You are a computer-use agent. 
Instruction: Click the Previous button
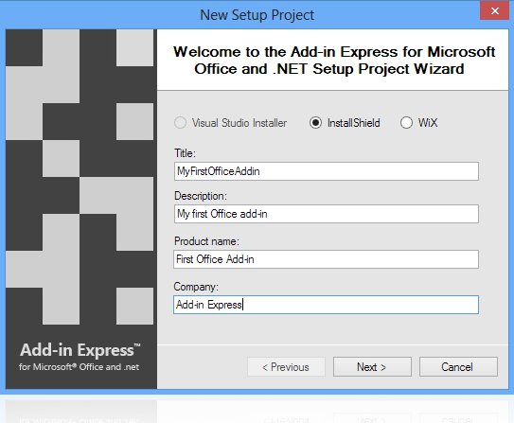(286, 366)
